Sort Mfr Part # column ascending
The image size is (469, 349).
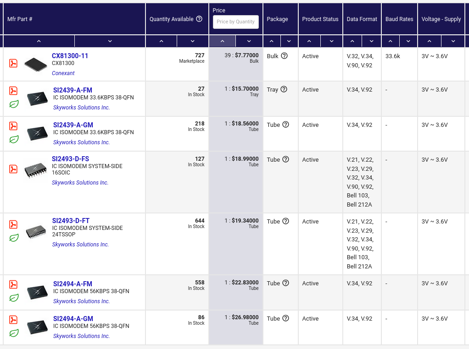click(39, 41)
